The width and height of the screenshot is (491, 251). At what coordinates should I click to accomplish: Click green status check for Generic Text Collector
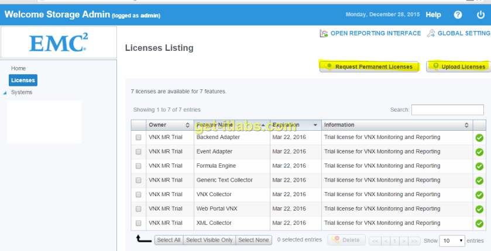(479, 181)
